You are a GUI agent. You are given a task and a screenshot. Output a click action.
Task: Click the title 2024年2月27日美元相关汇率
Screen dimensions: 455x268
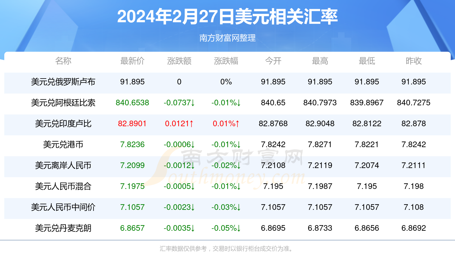pos(227,17)
